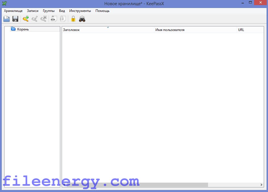Viewport: 268px width, 192px height.
Task: Open the Инструменты menu
Action: click(80, 11)
